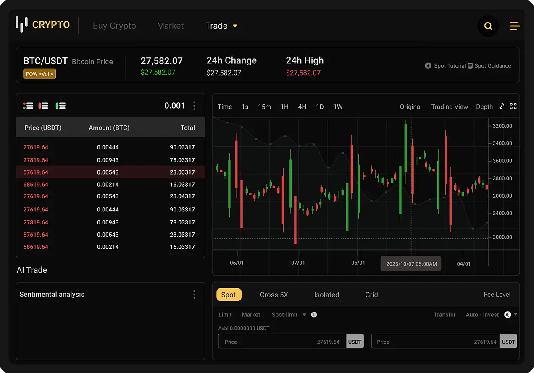Switch chart to Depth mode
Viewport: 534px width, 373px height.
pyautogui.click(x=484, y=107)
